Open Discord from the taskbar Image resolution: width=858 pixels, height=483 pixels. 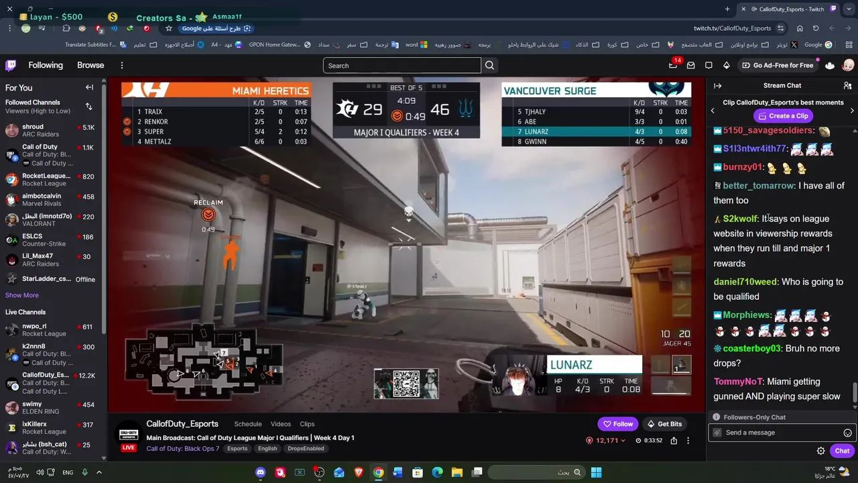[260, 472]
